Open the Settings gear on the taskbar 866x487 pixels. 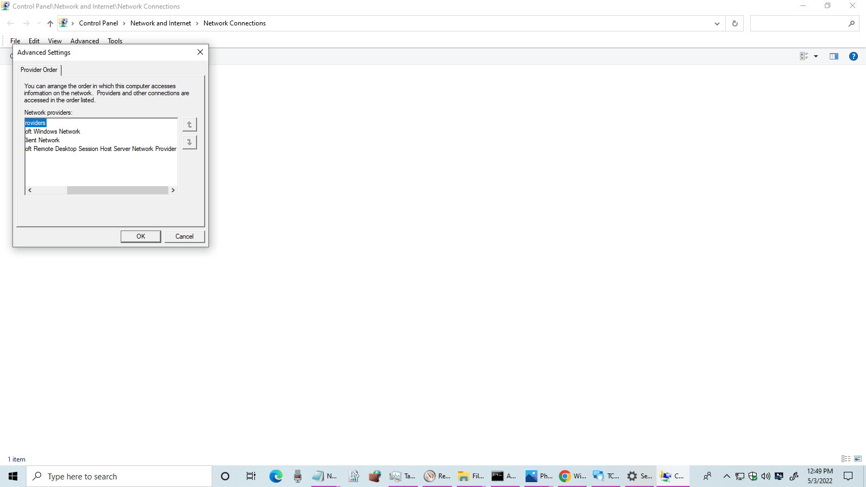(x=640, y=476)
